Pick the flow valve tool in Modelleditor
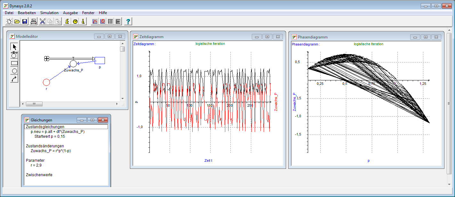This screenshot has width=455, height=197. pos(14,55)
